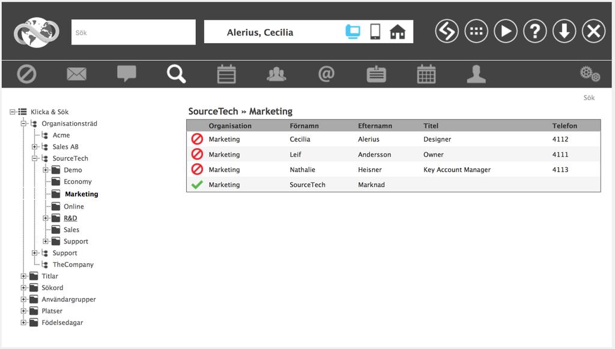The width and height of the screenshot is (615, 349).
Task: Select the Marketing folder in tree
Action: coord(82,194)
